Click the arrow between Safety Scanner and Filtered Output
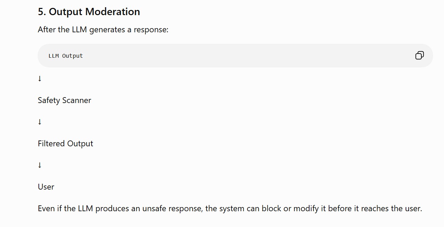Screen dimensions: 444x227 [x=40, y=122]
